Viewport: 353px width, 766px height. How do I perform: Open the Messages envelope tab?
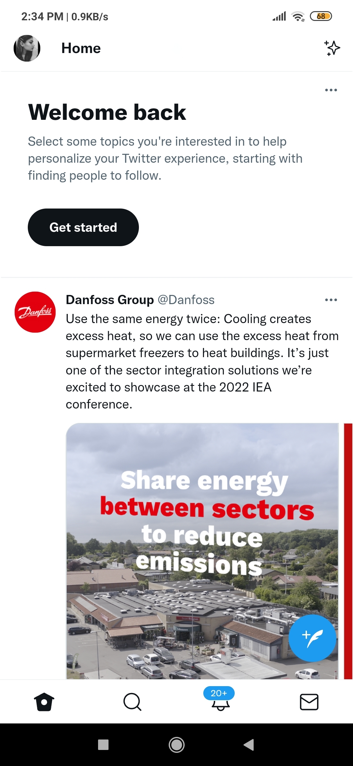pyautogui.click(x=309, y=702)
